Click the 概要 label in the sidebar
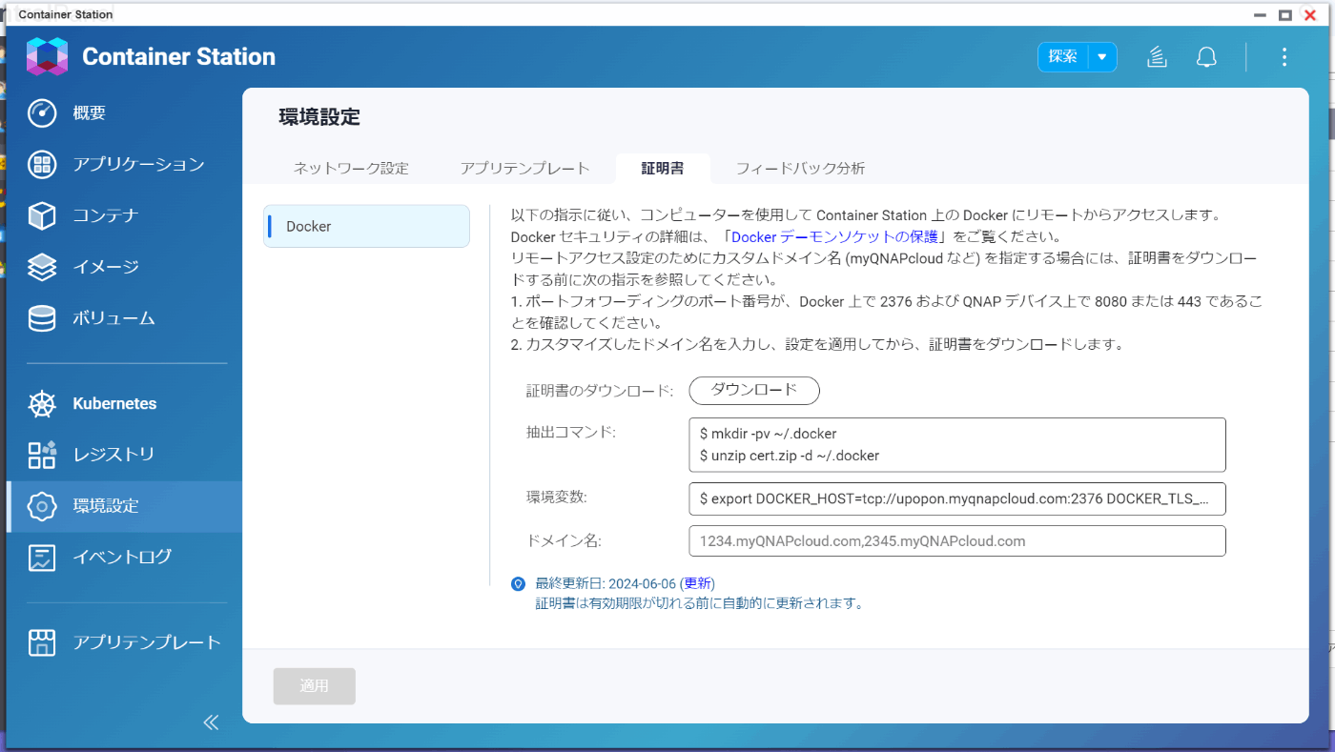This screenshot has width=1335, height=752. [90, 113]
